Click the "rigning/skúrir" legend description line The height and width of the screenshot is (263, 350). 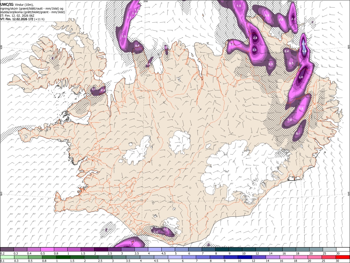[x=32, y=8]
